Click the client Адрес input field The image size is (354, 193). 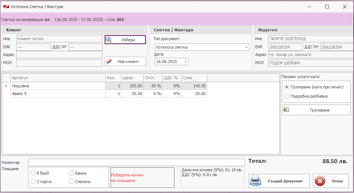pyautogui.click(x=59, y=55)
